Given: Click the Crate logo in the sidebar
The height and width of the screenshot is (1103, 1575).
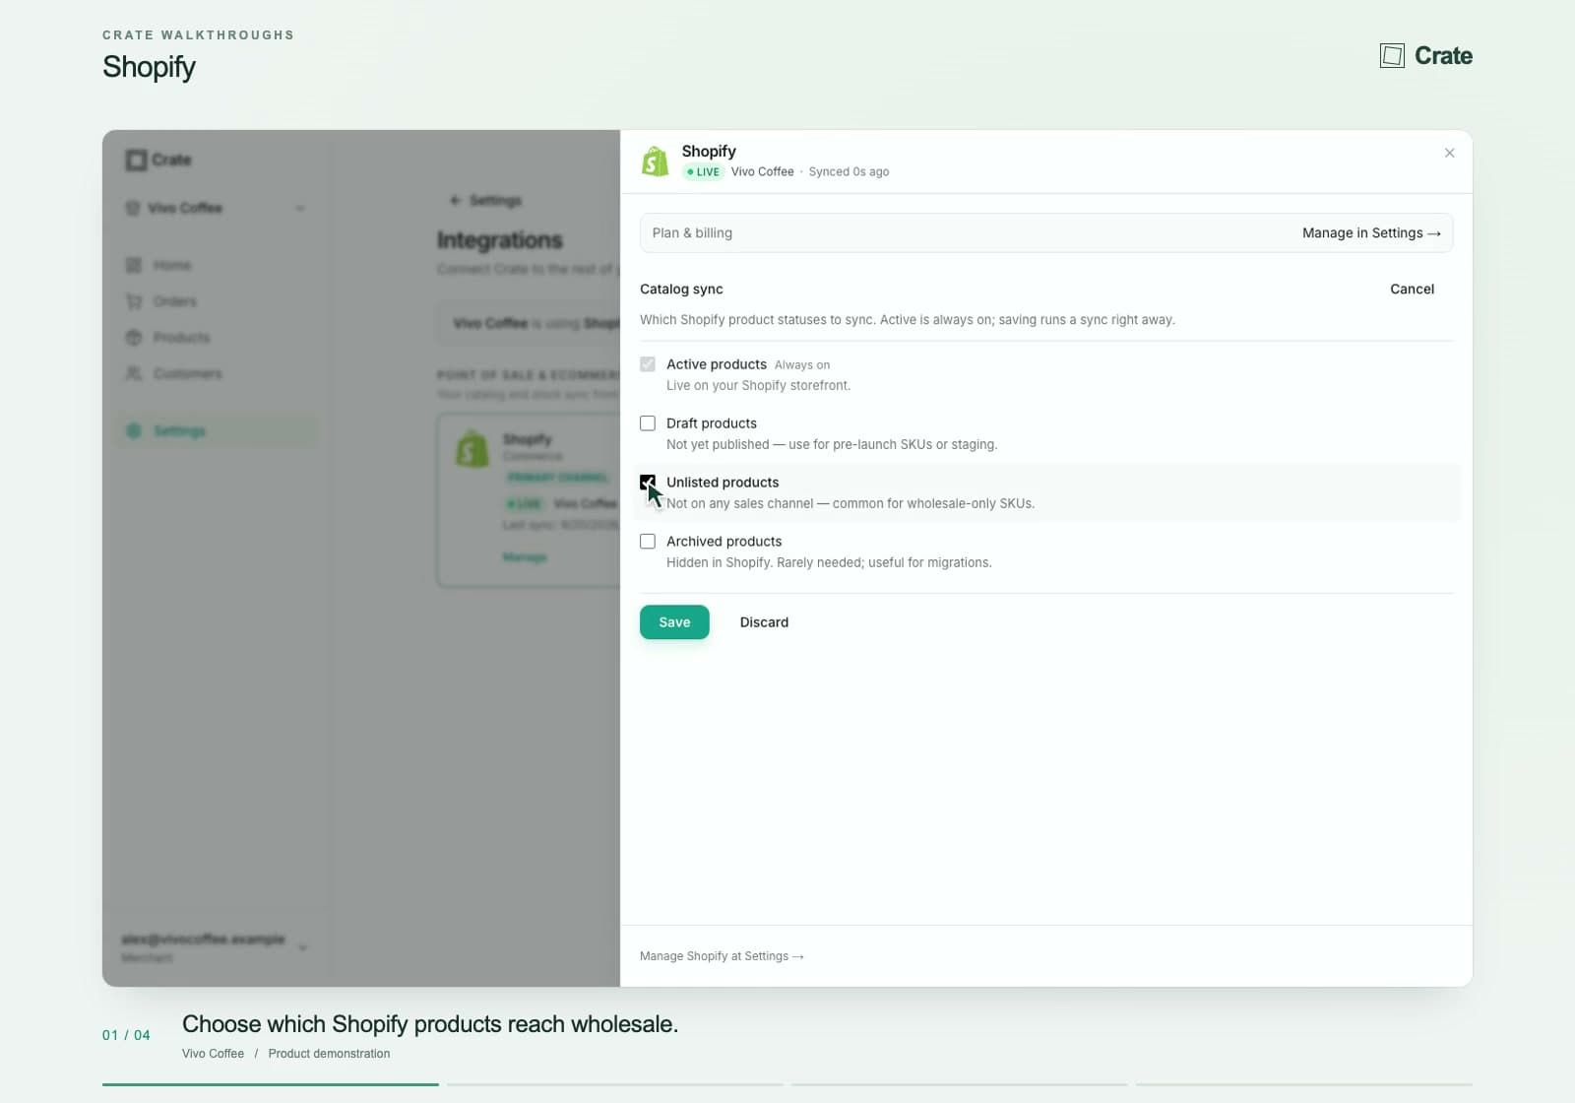Looking at the screenshot, I should [x=158, y=160].
